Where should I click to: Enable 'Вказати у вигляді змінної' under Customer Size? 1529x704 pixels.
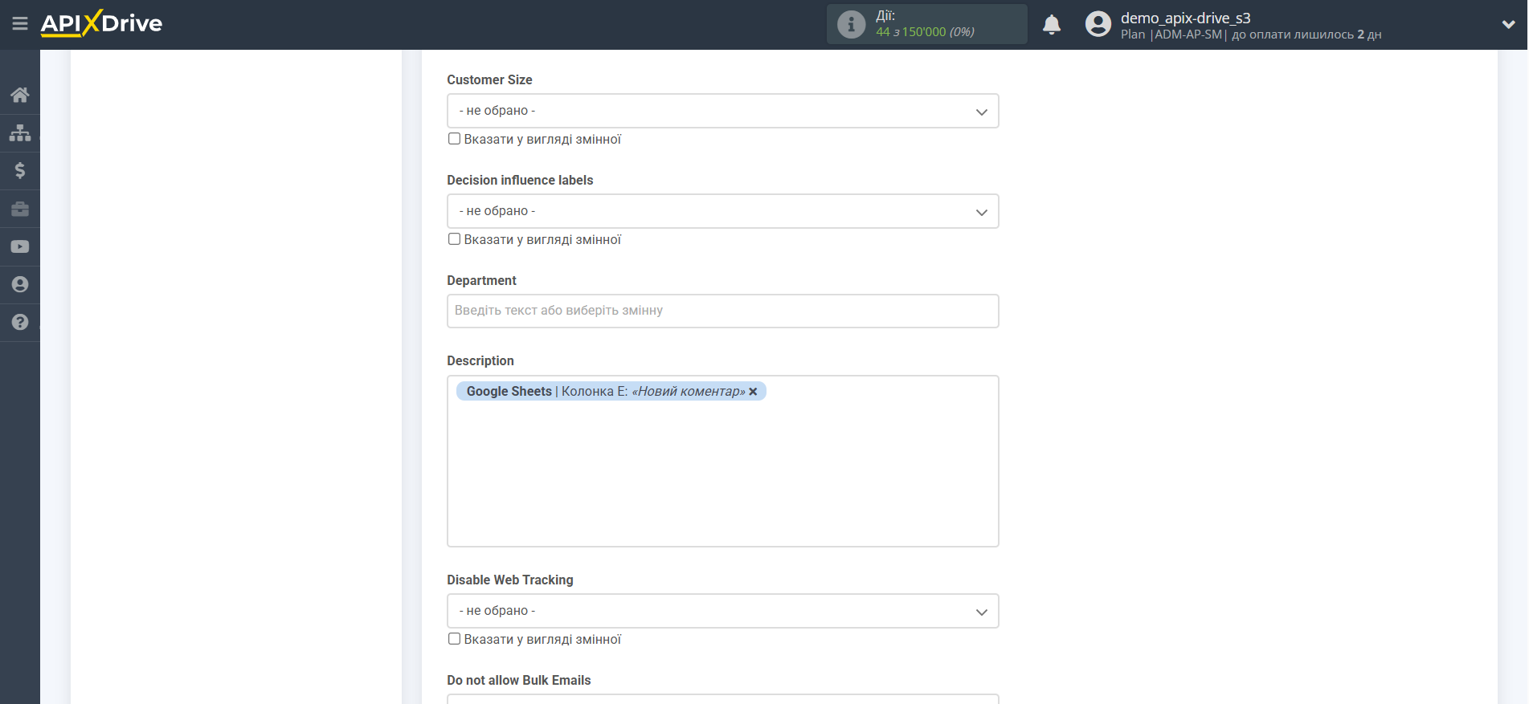coord(454,139)
